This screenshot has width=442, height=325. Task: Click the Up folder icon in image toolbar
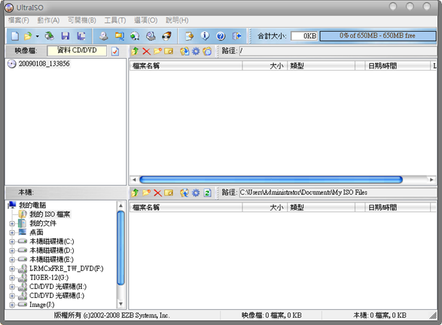pos(135,51)
